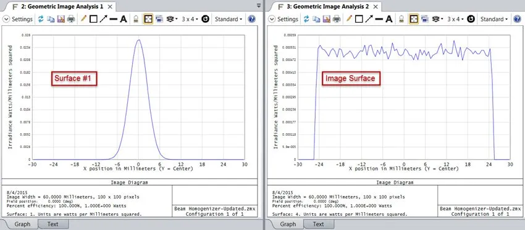Click the reset circular icon in Analysis 1

(205, 19)
